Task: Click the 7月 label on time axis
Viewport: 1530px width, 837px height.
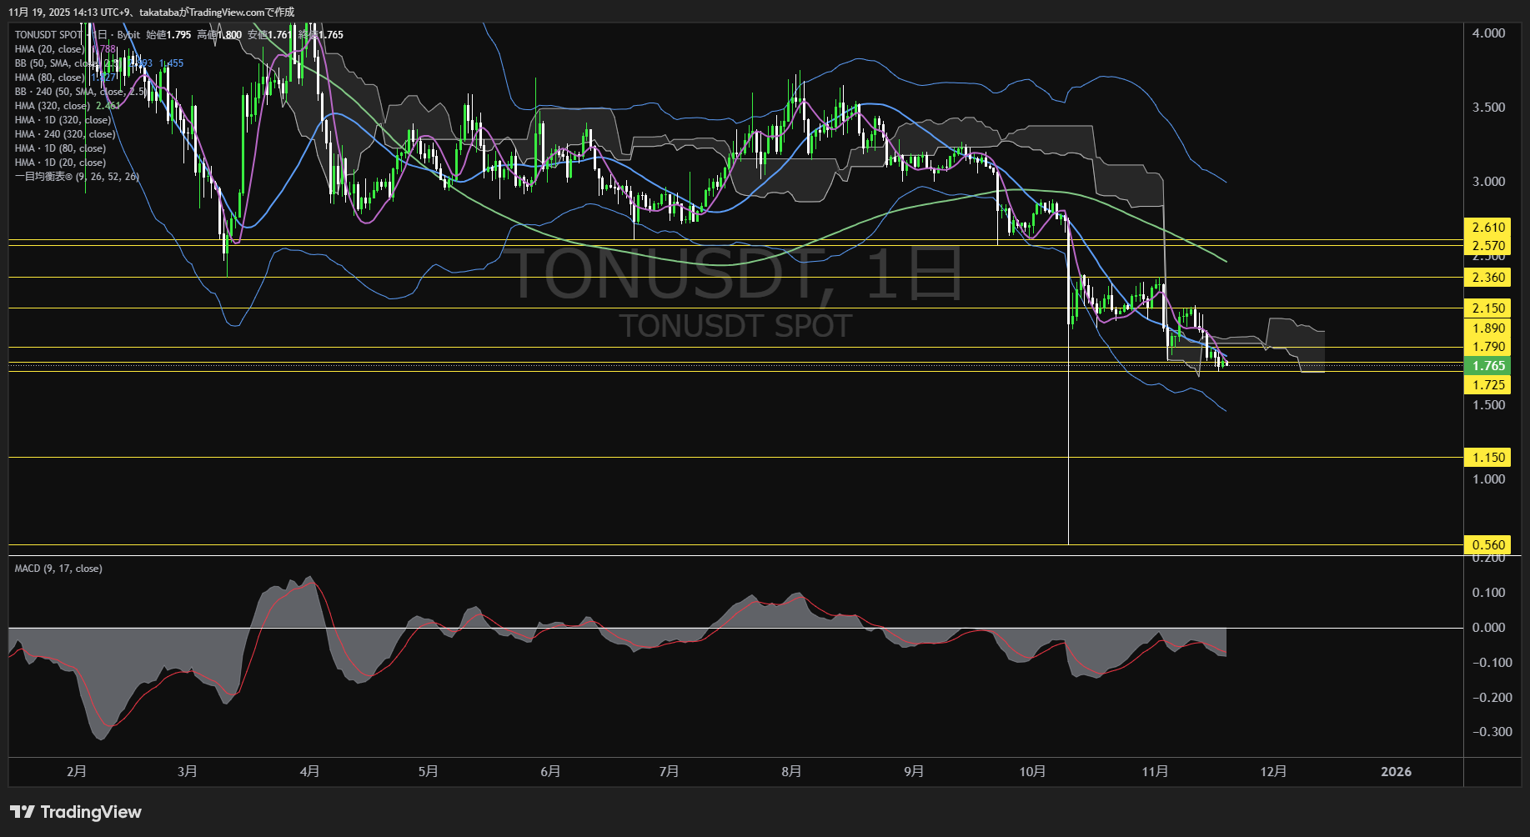Action: pyautogui.click(x=669, y=771)
